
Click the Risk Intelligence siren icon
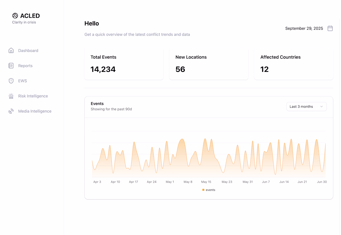click(x=11, y=96)
